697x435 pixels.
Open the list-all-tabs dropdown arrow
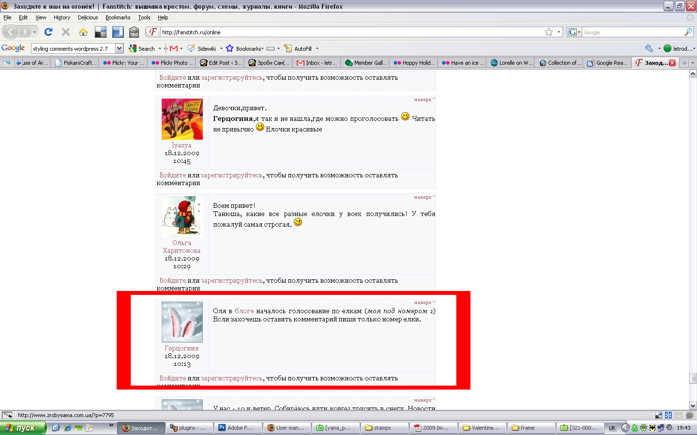pyautogui.click(x=693, y=63)
